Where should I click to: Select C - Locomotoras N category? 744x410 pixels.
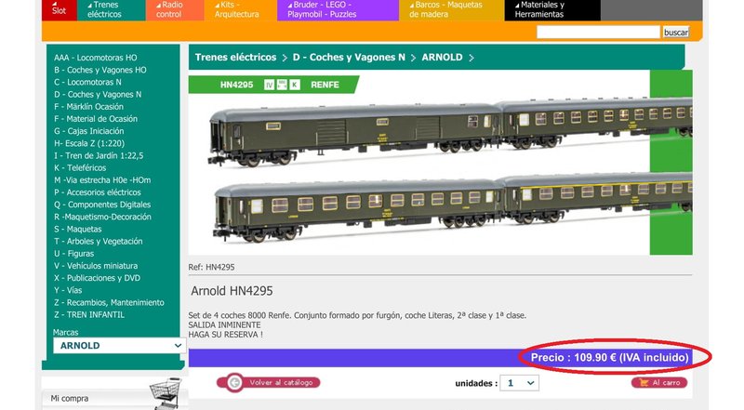click(x=87, y=82)
